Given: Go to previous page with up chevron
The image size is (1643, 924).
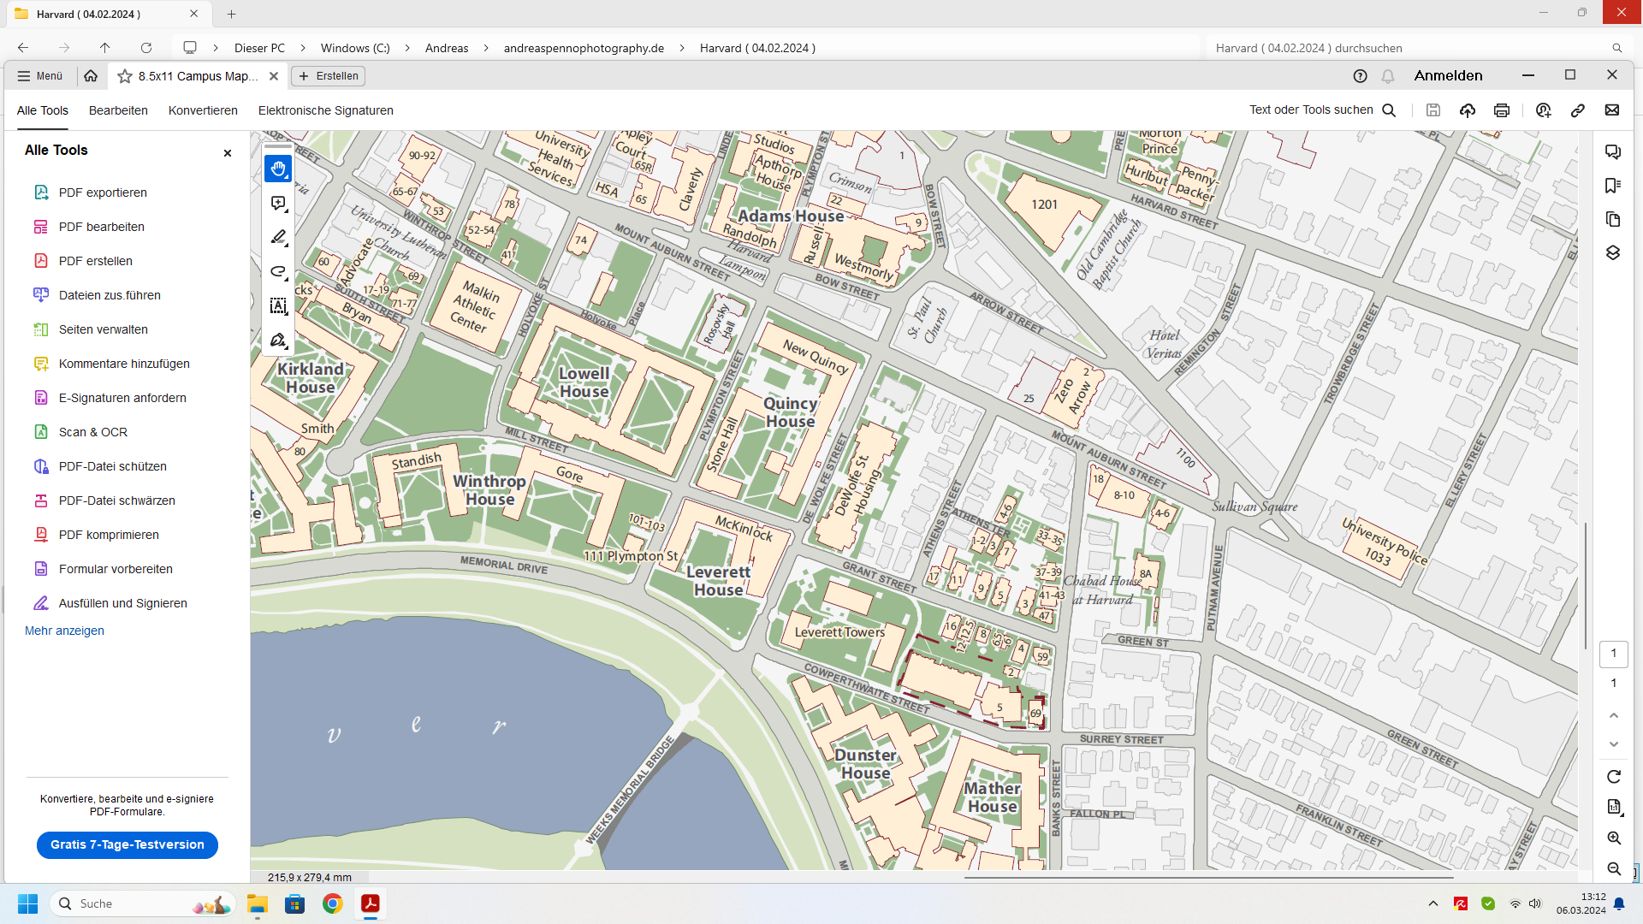Looking at the screenshot, I should pyautogui.click(x=1614, y=715).
